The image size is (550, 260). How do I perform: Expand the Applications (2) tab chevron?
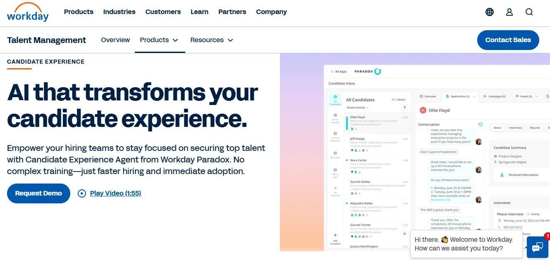pyautogui.click(x=473, y=96)
